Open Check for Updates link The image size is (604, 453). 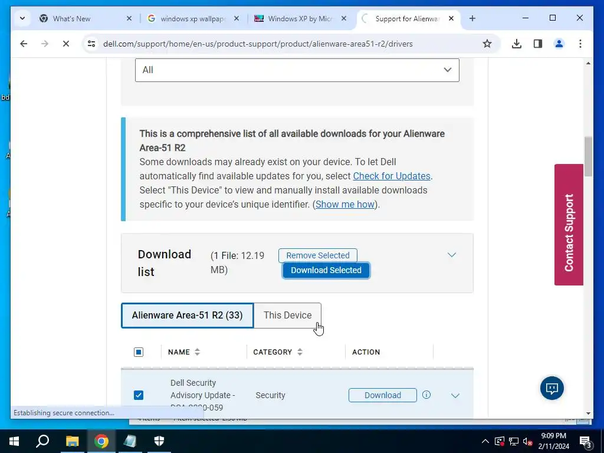392,176
